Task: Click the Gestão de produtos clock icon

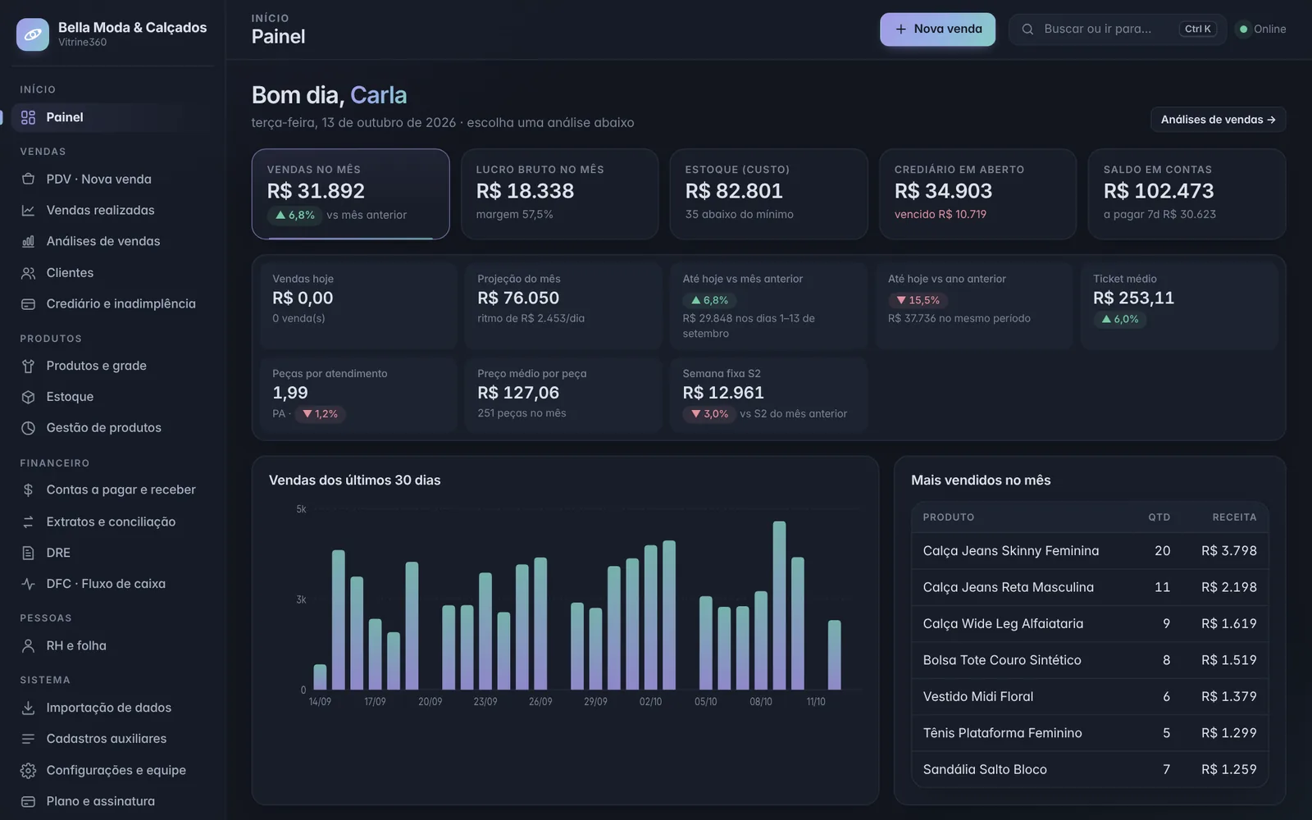Action: point(28,428)
